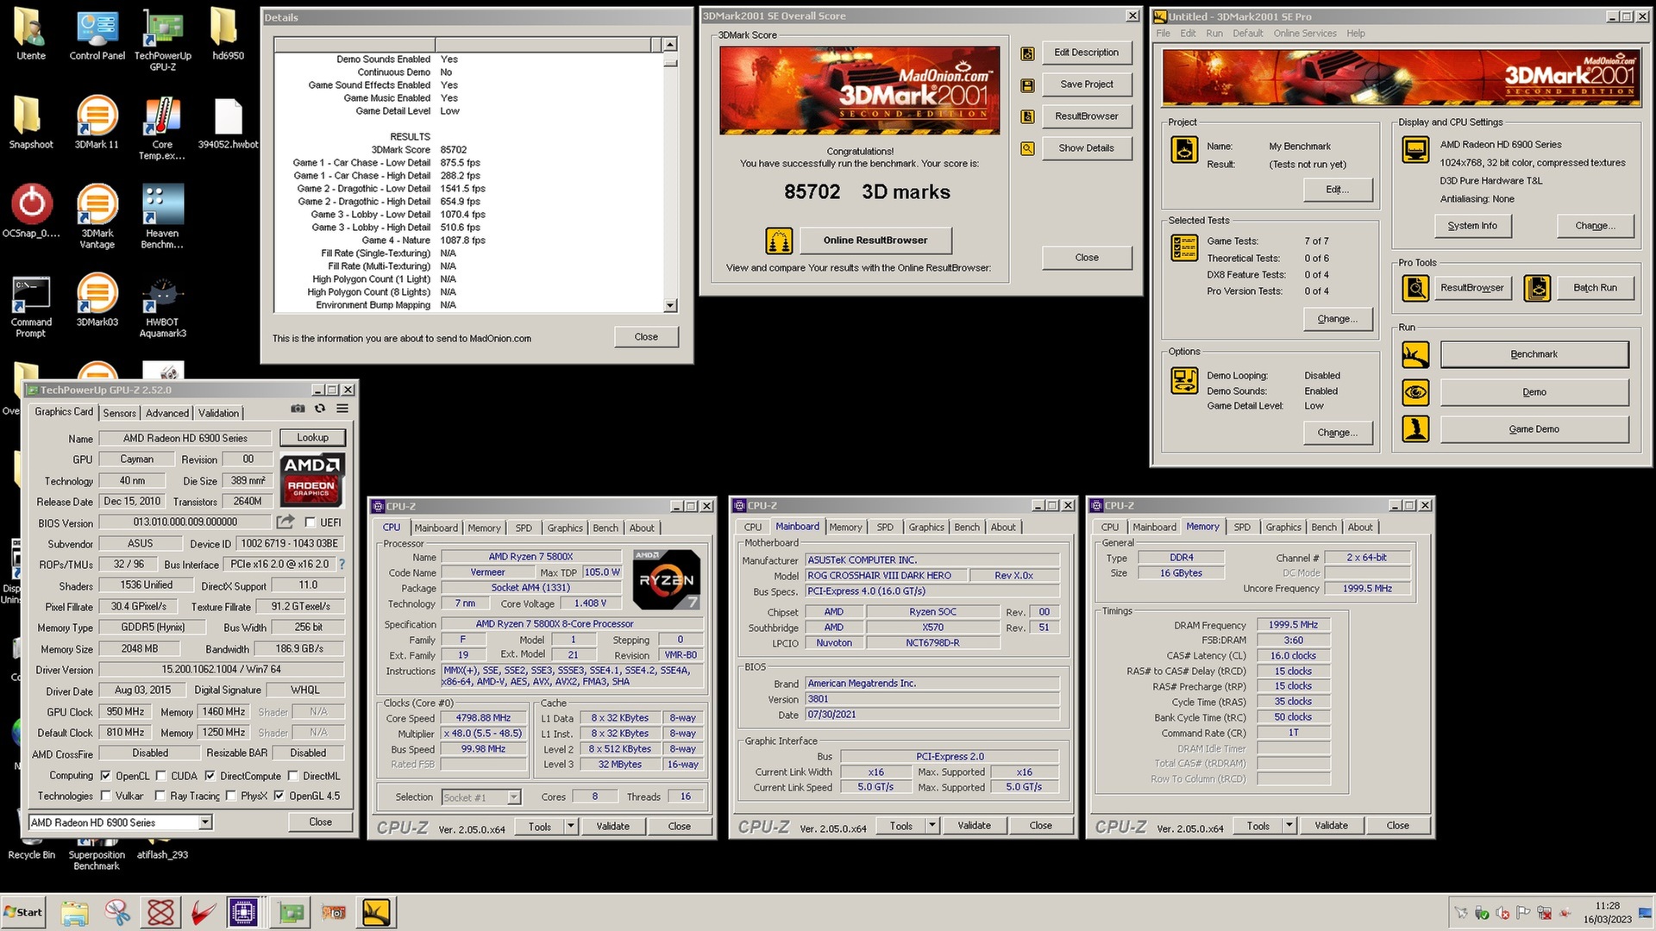Expand the Tools dropdown arrow in CPU-Z CPU window
The height and width of the screenshot is (931, 1656).
click(571, 826)
